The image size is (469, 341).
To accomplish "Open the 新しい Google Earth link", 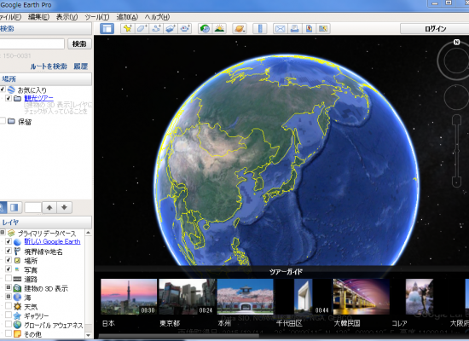I will pos(52,241).
